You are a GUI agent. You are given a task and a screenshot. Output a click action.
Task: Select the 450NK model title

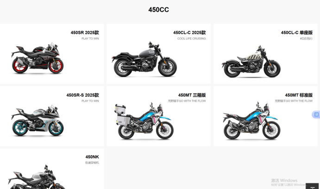pos(92,157)
